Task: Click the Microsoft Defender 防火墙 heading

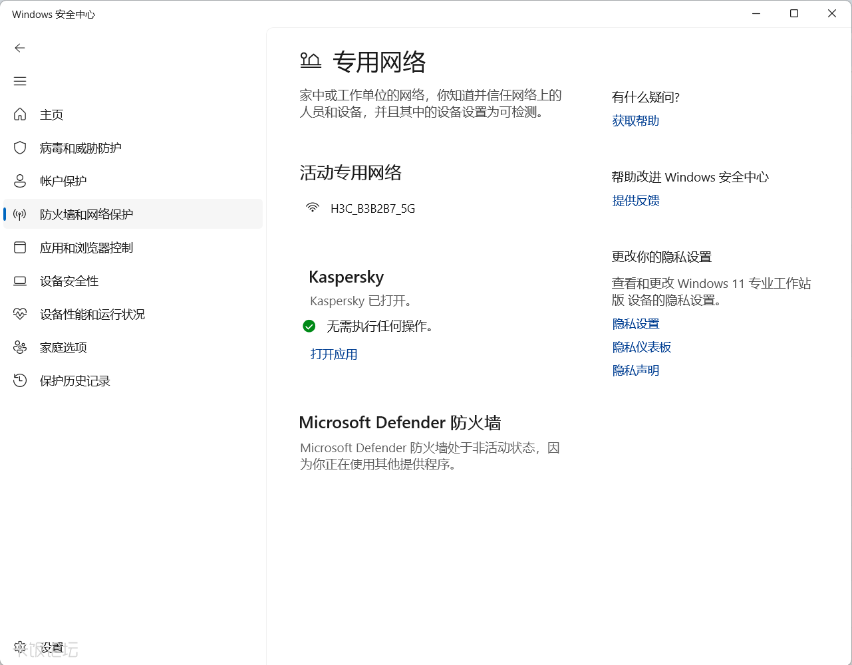Action: (400, 423)
